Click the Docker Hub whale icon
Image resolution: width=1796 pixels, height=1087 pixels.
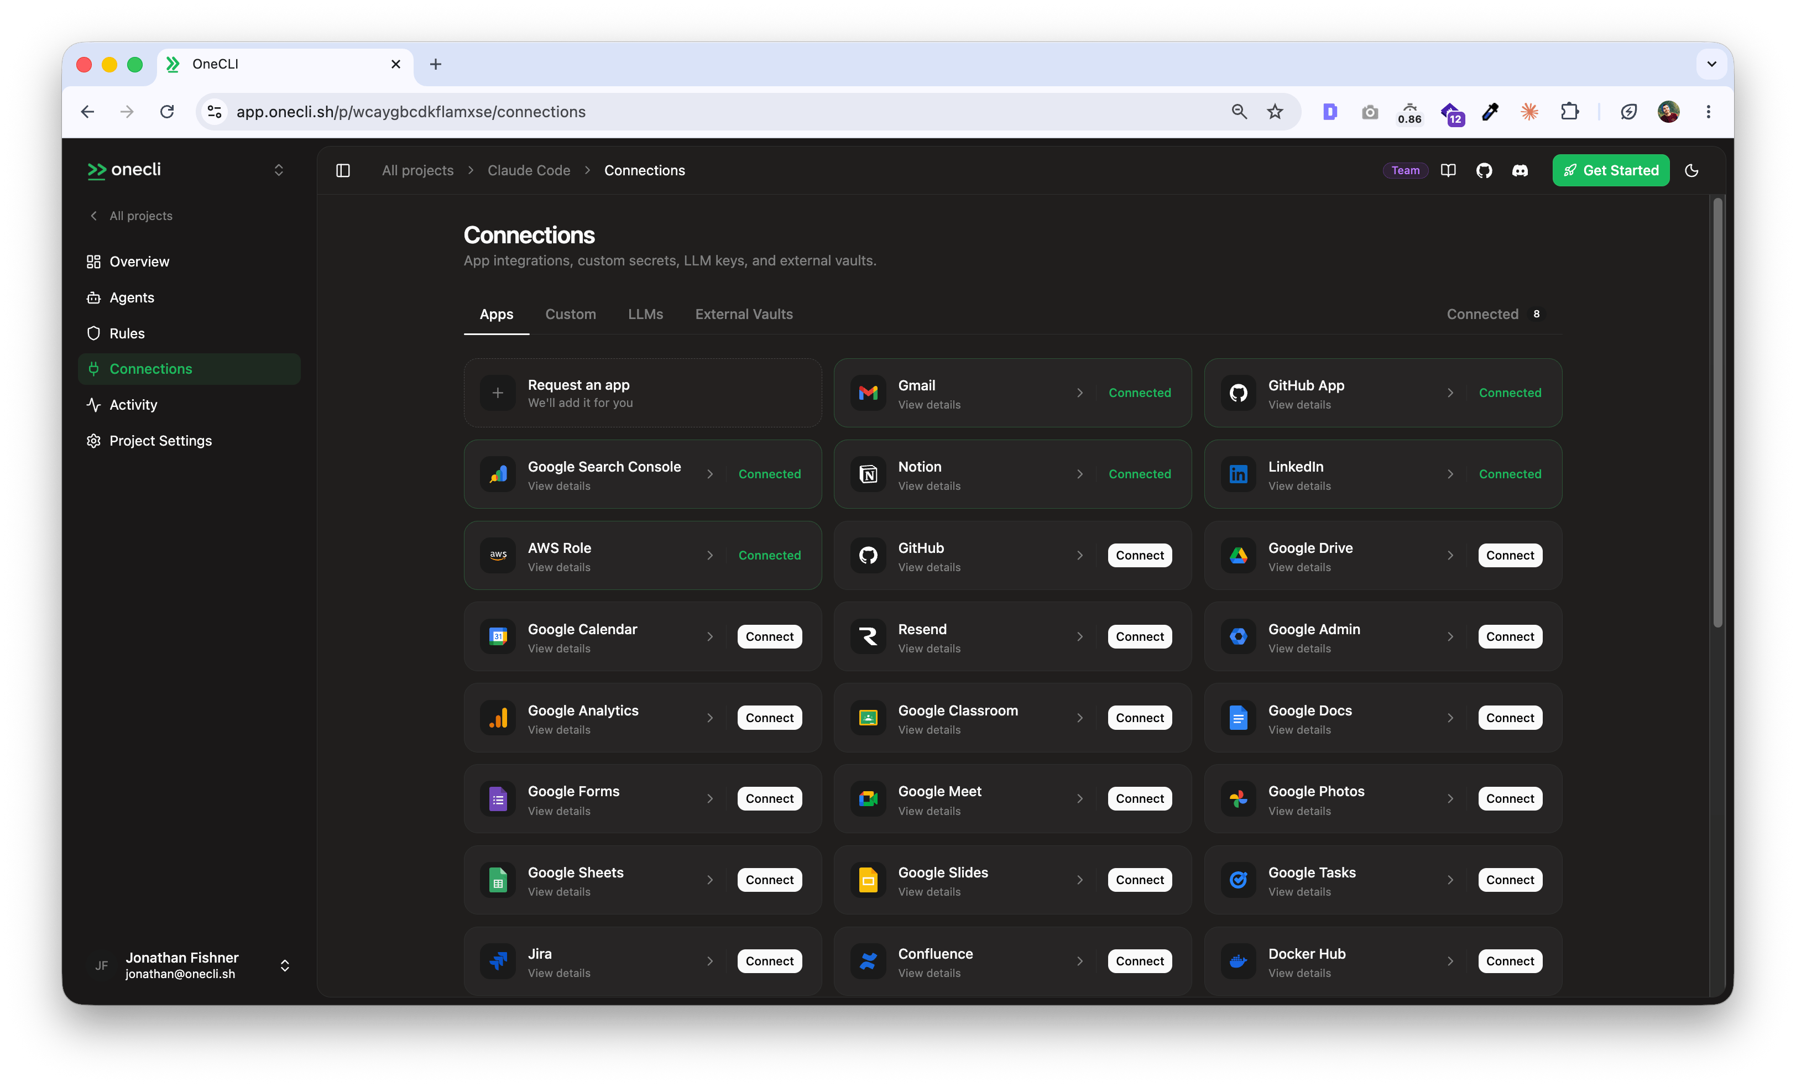(x=1238, y=961)
